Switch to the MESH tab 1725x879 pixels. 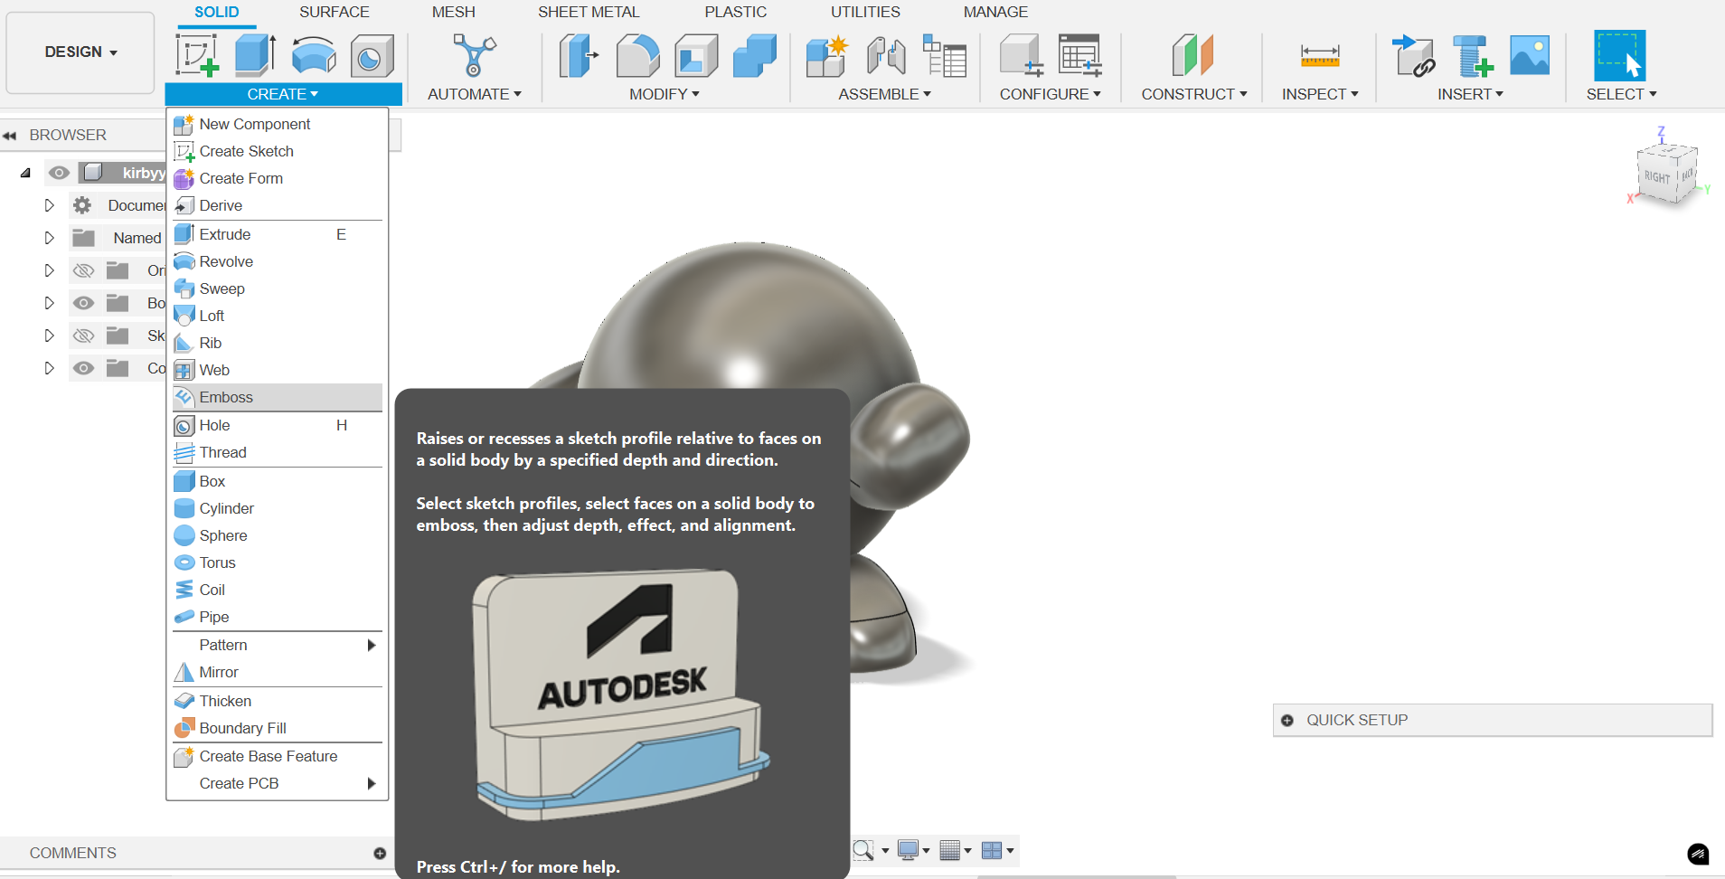(453, 12)
